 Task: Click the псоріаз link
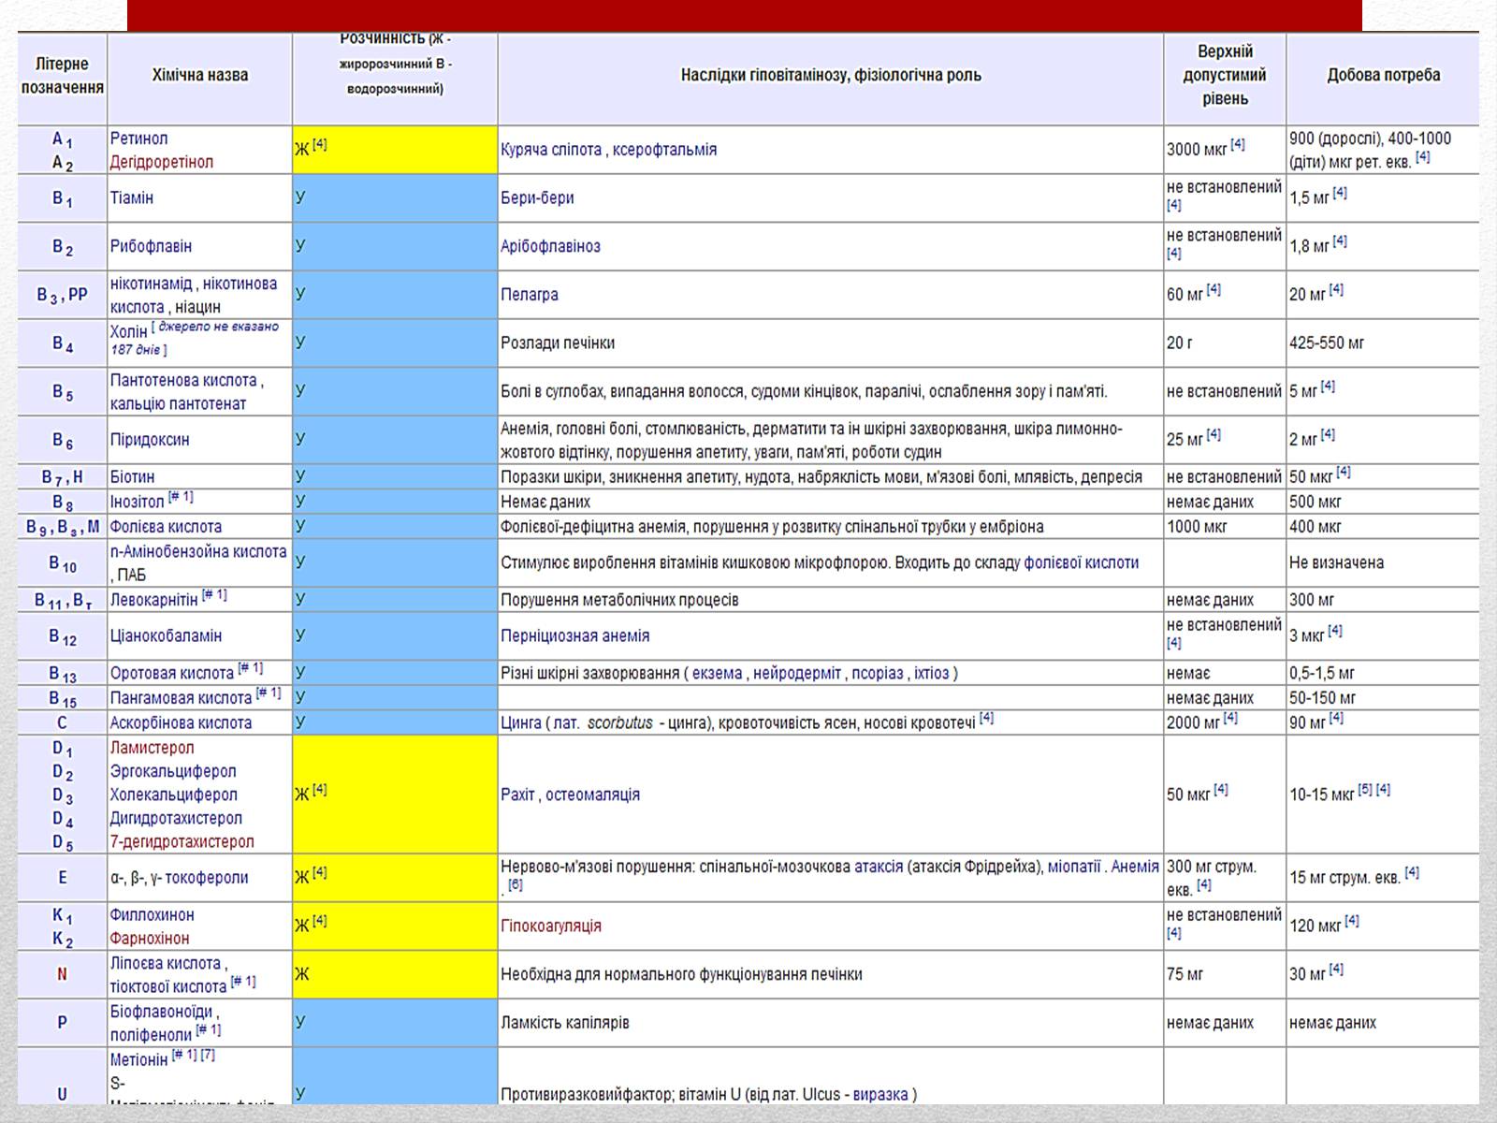click(878, 674)
